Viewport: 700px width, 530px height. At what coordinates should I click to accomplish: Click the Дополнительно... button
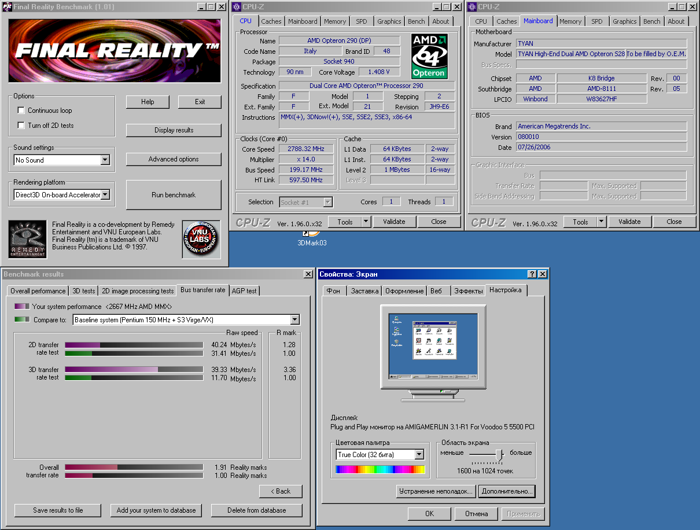[507, 491]
